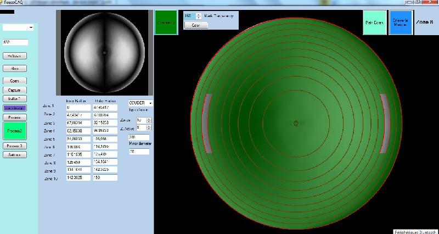Screen dimensions: 439x234
Task: Click the Périphériques Bluetooth tray tooltip
Action: pos(417,232)
